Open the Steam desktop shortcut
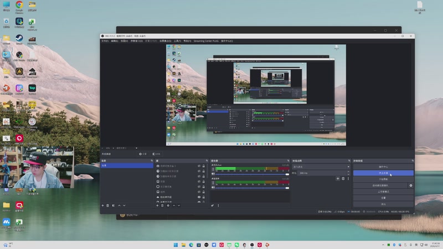Viewport: 443px width, 249px height. coord(19,39)
